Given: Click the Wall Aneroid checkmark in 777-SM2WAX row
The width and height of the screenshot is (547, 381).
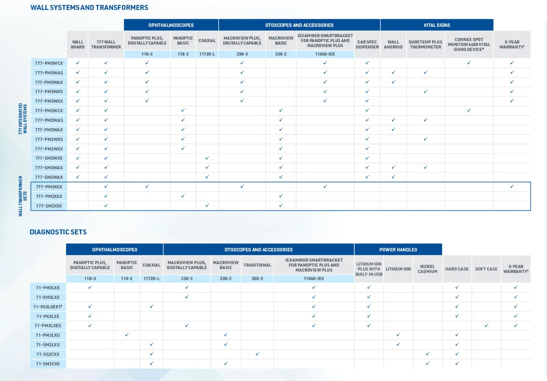Looking at the screenshot, I should point(393,177).
